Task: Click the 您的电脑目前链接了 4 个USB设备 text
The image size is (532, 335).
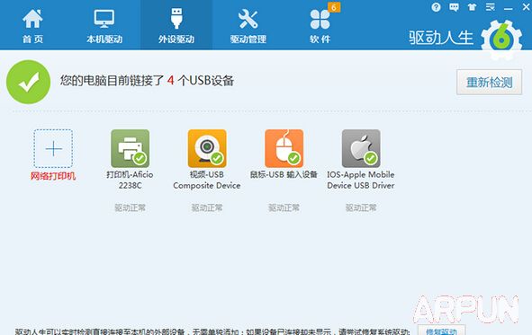Action: [148, 81]
